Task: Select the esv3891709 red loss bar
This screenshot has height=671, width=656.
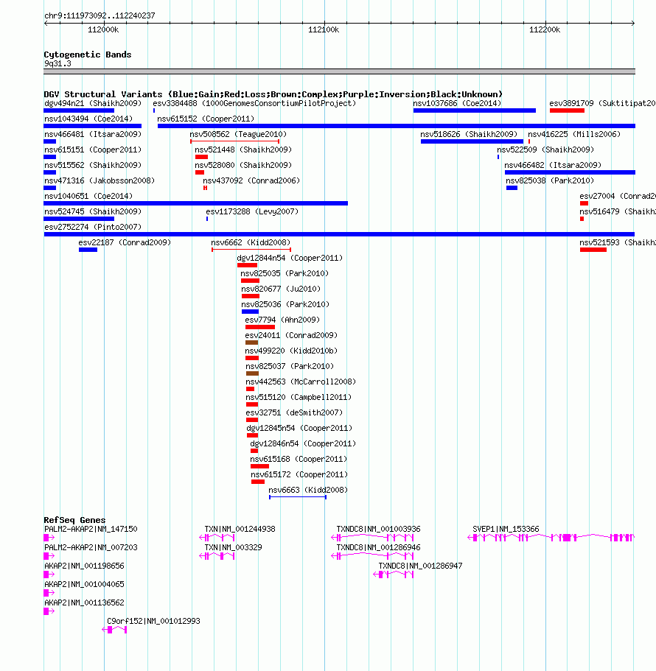Action: pos(567,110)
